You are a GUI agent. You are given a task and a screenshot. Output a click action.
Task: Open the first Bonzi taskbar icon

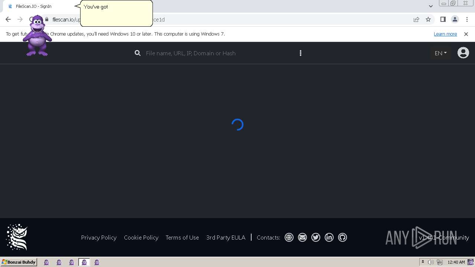pos(46,262)
